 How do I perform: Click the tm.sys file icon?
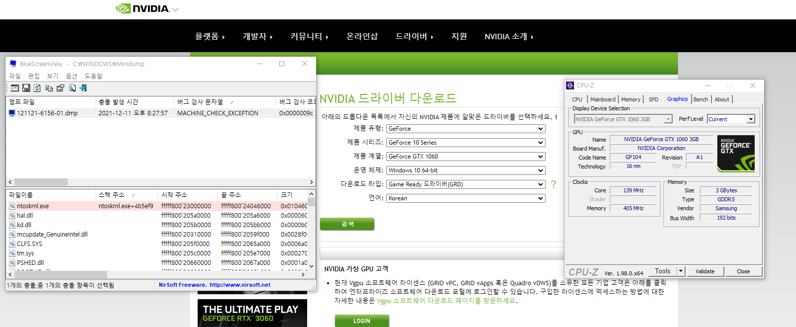(12, 253)
